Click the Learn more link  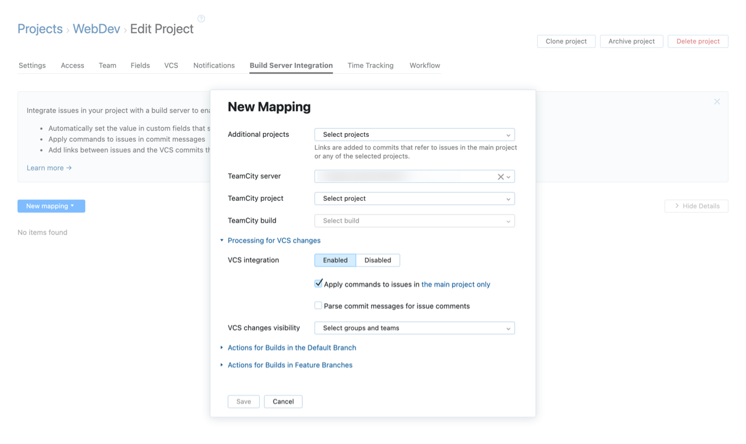49,168
